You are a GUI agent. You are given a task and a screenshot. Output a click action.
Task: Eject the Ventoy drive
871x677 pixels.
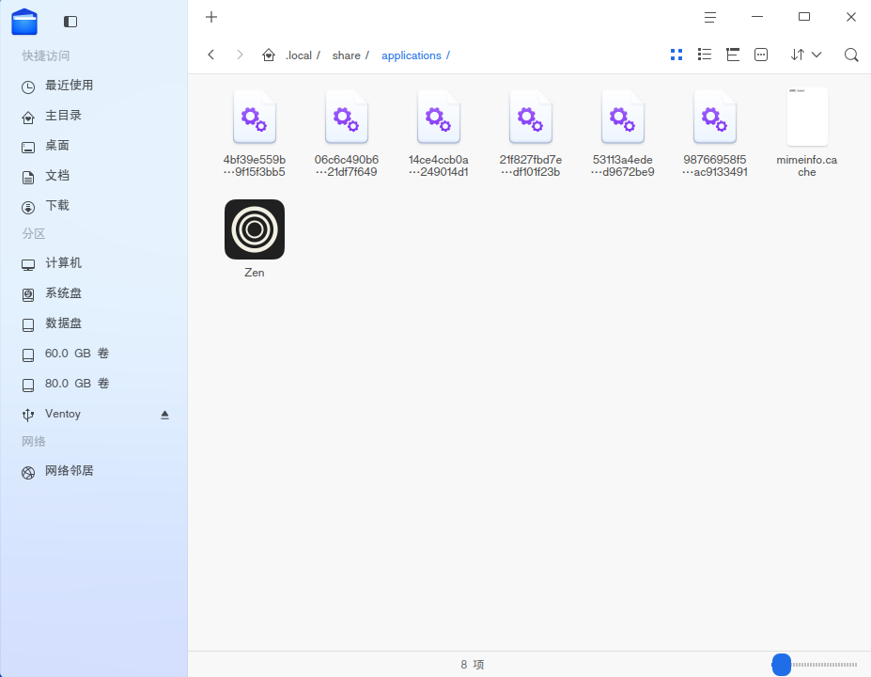(164, 415)
